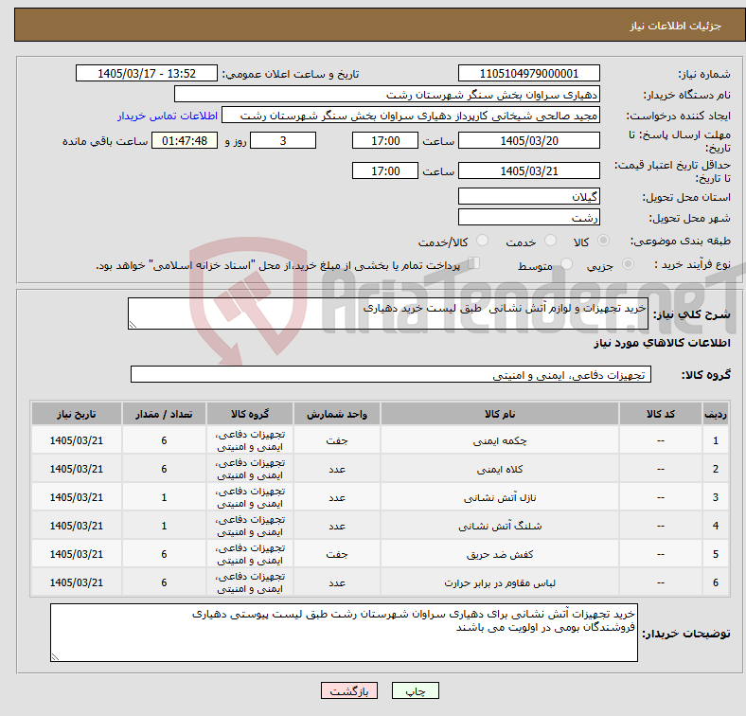Click the اطلاعات کالاهای مورد نیاز heading
The height and width of the screenshot is (716, 746).
coord(662,343)
